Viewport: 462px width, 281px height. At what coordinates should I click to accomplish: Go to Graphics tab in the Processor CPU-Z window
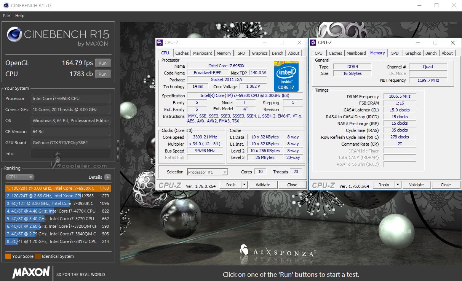(260, 53)
